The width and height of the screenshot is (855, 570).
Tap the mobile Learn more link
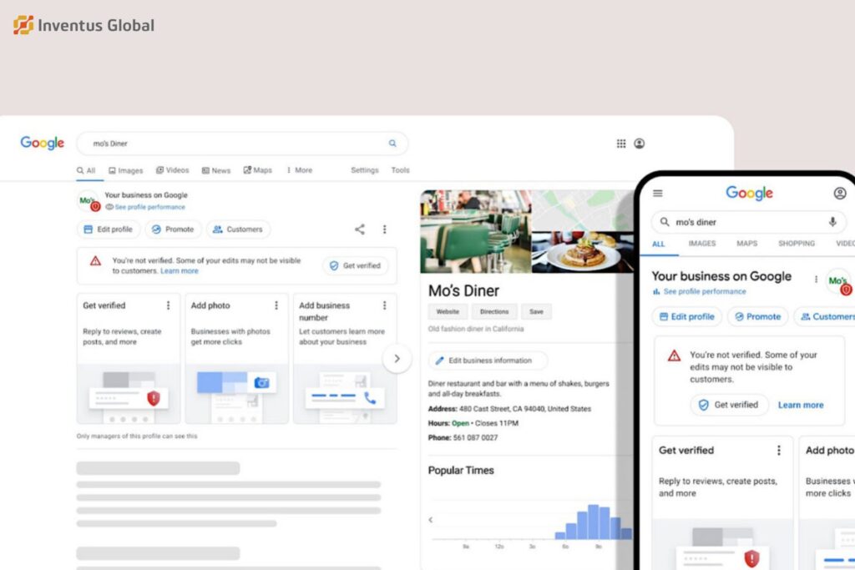[801, 405]
